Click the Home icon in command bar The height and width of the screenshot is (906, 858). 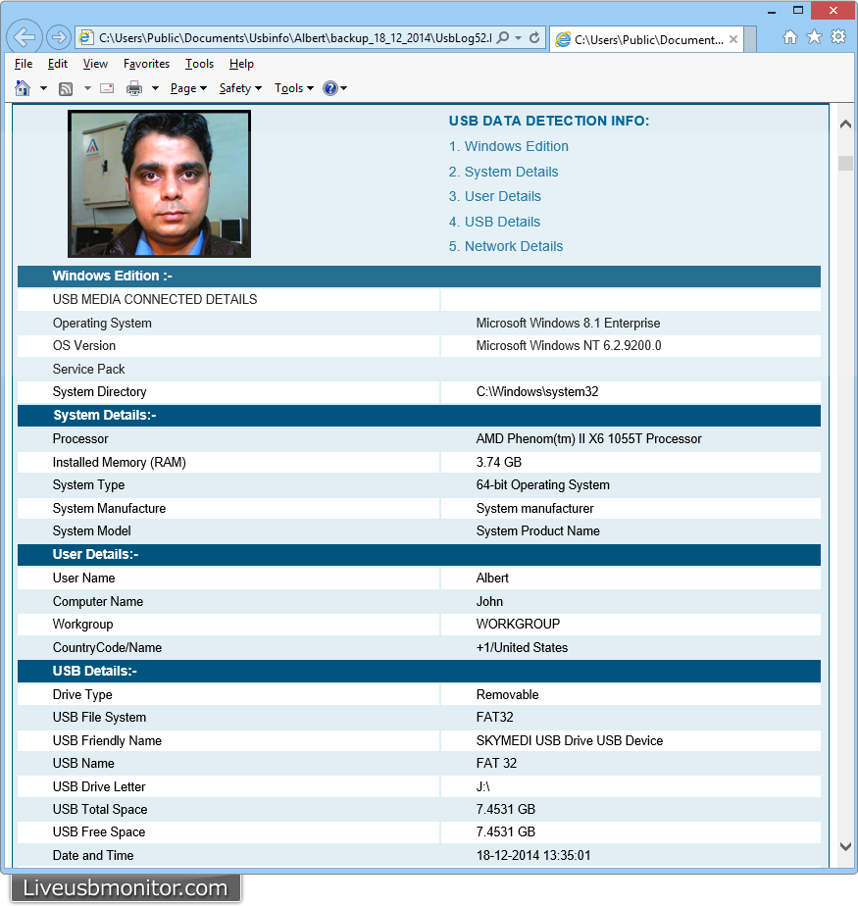pos(23,88)
